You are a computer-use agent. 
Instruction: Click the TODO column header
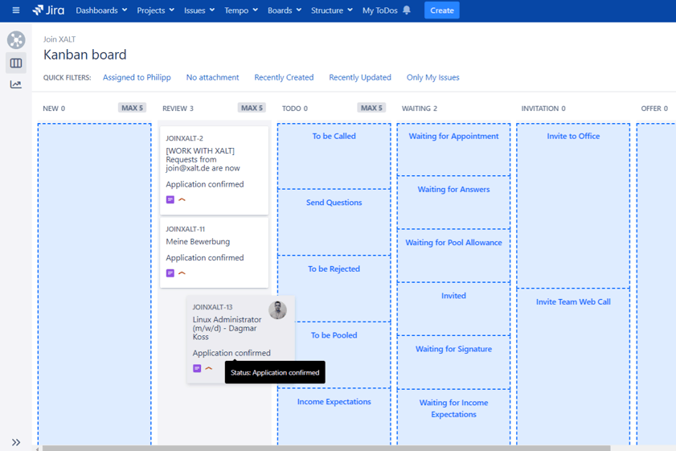pyautogui.click(x=295, y=109)
